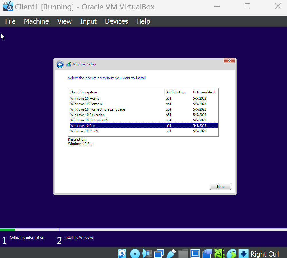Click the Collecting information step label
This screenshot has width=287, height=258.
pos(27,237)
